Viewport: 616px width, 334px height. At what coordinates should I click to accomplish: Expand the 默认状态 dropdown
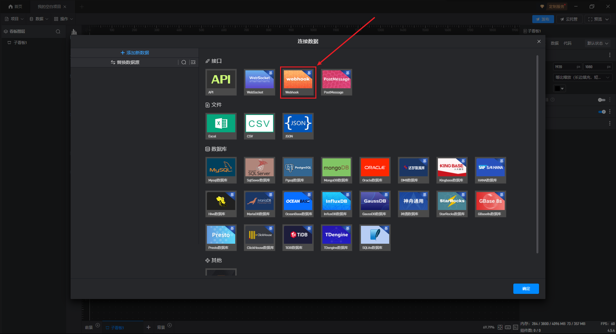pyautogui.click(x=597, y=43)
